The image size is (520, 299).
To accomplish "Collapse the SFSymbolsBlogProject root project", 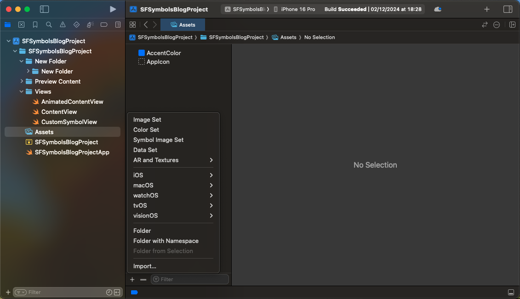I will [9, 41].
